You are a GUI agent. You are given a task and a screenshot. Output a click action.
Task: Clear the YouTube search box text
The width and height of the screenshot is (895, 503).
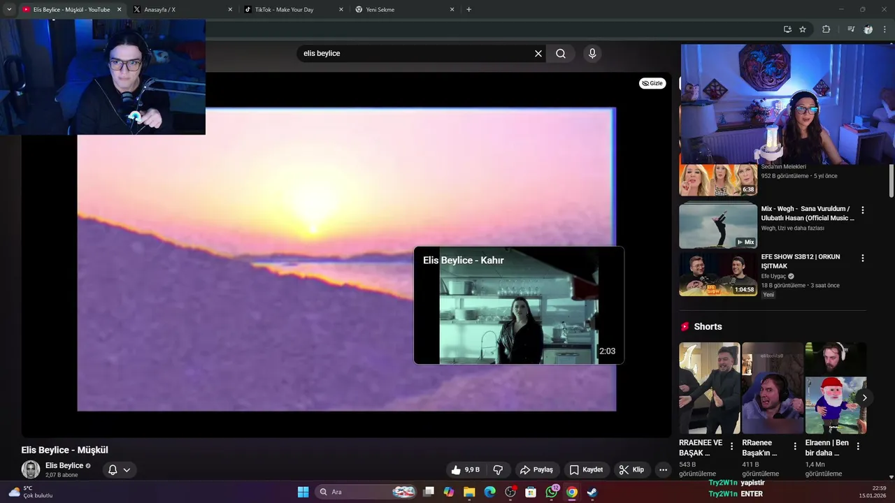[538, 54]
